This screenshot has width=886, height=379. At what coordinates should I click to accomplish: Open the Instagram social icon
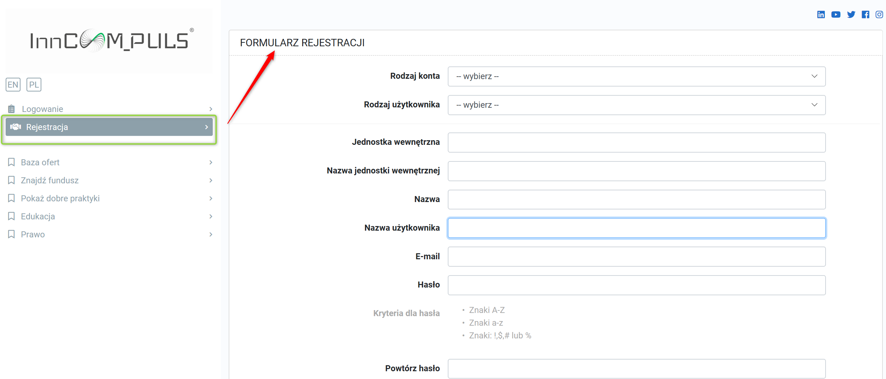click(879, 14)
